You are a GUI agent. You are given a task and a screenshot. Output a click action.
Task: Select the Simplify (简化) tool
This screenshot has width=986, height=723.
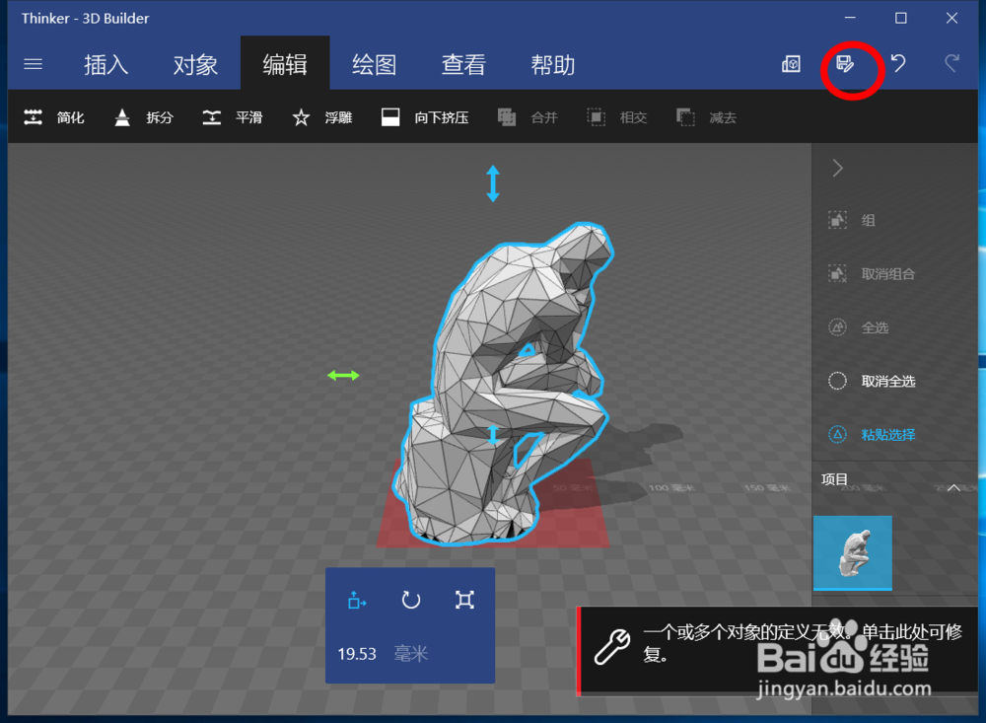coord(54,117)
